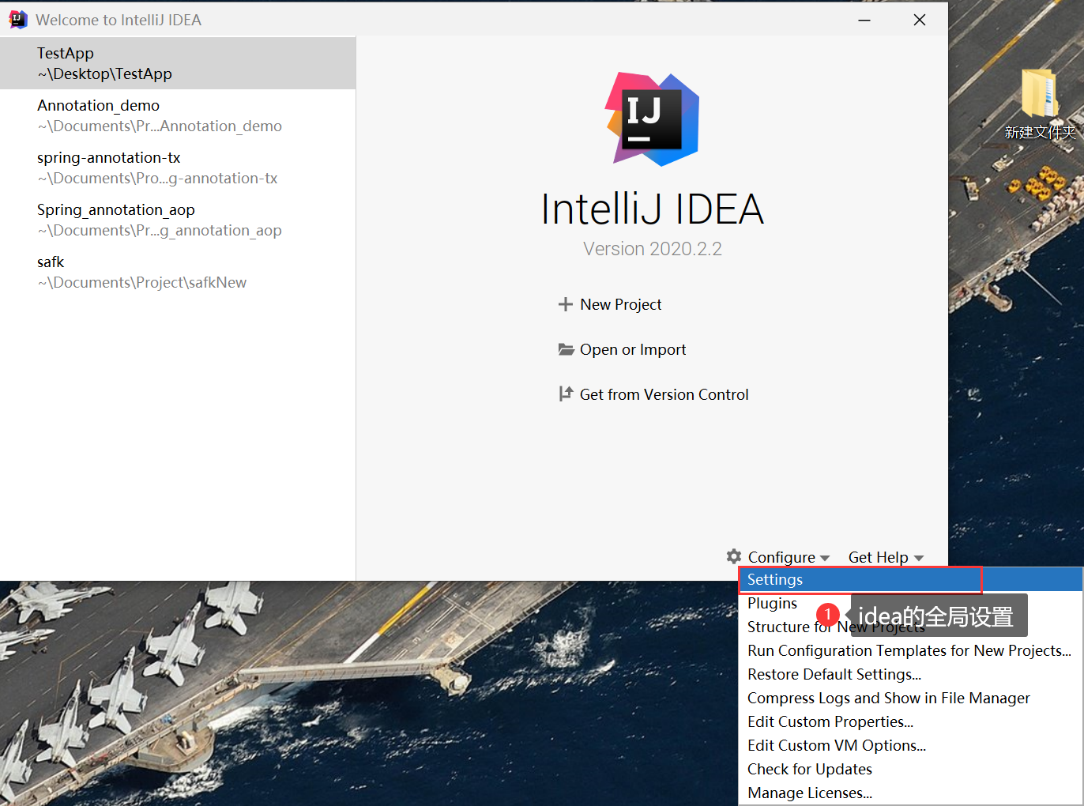Click the Open or Import link
This screenshot has height=806, width=1084.
pyautogui.click(x=633, y=349)
